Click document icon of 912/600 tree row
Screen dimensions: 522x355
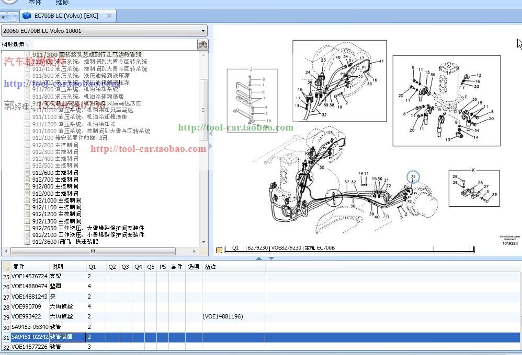point(27,173)
